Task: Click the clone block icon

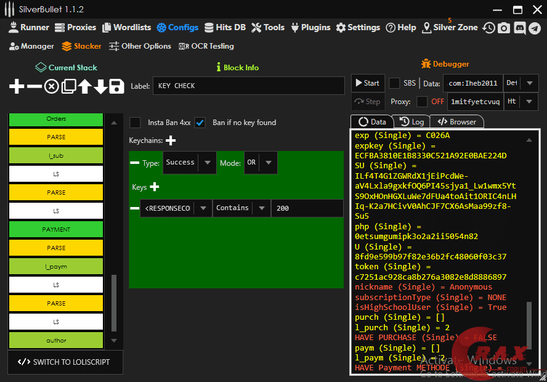Action: [x=68, y=86]
